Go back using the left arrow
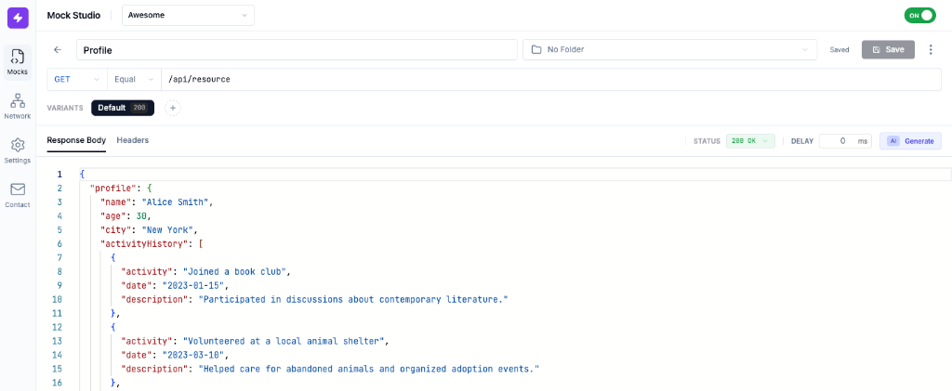 [58, 49]
